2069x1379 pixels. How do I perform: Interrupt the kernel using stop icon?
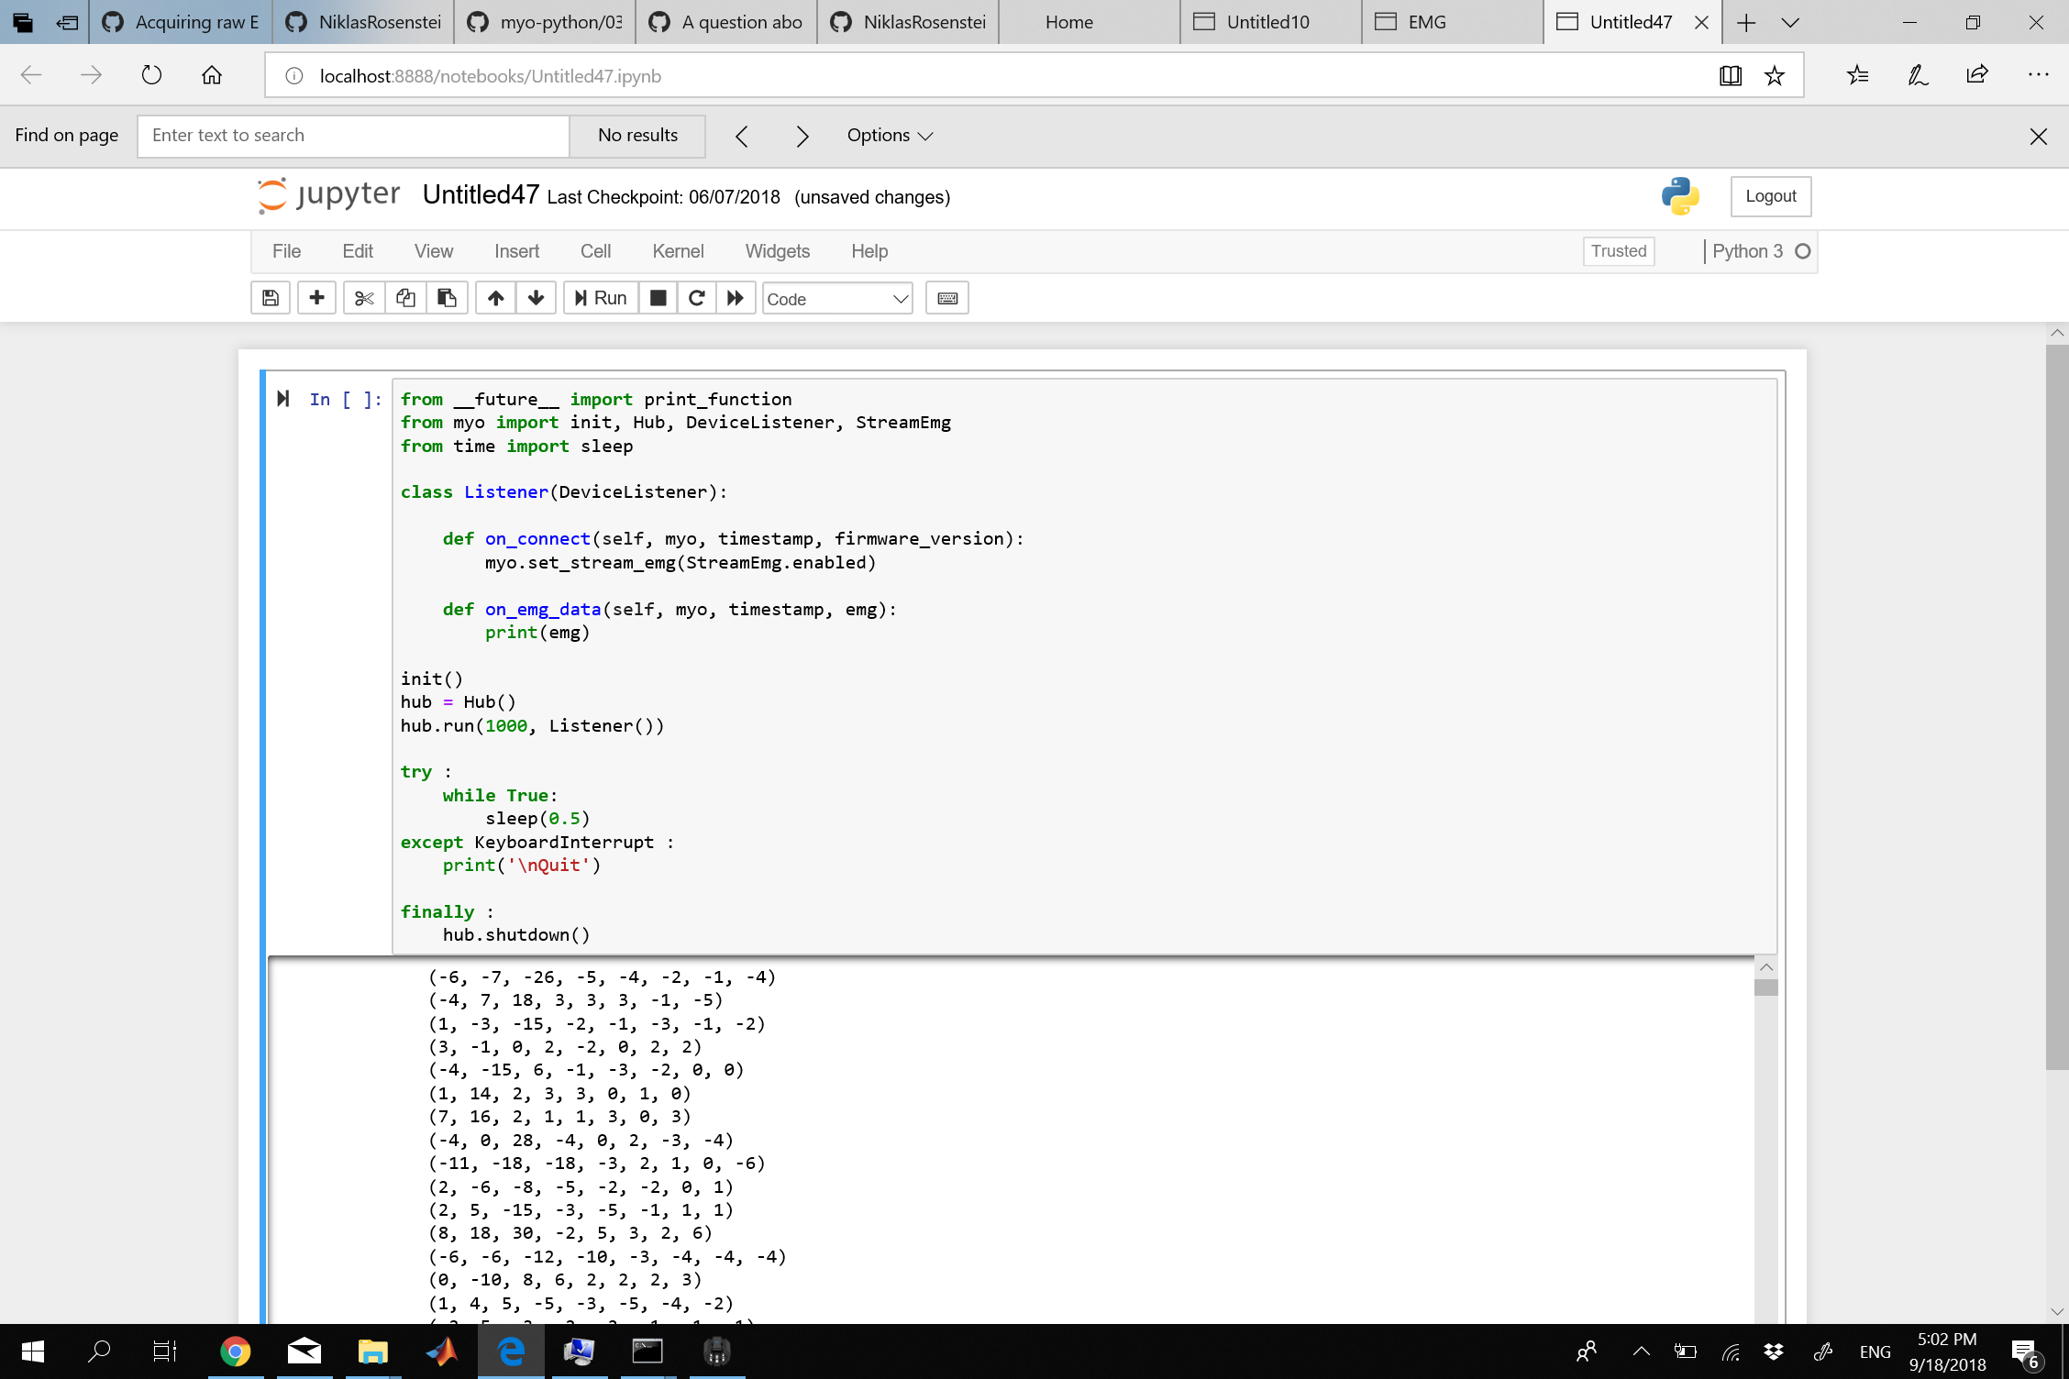click(x=657, y=297)
